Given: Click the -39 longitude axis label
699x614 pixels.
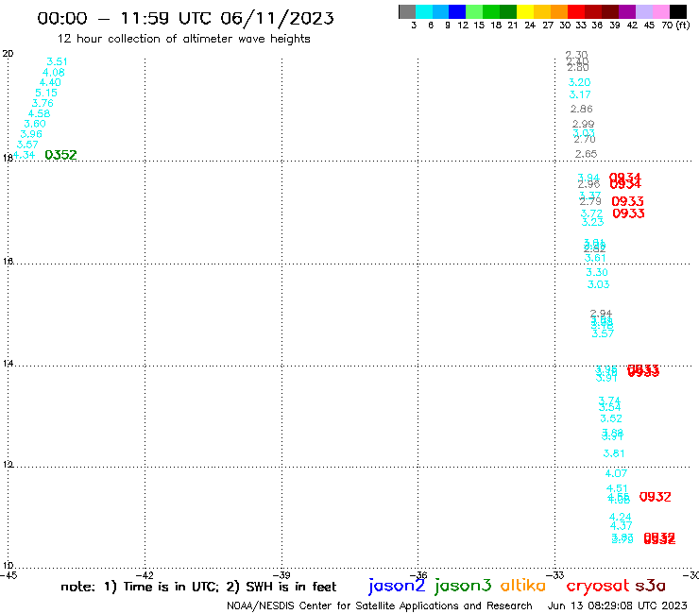Looking at the screenshot, I should 281,575.
